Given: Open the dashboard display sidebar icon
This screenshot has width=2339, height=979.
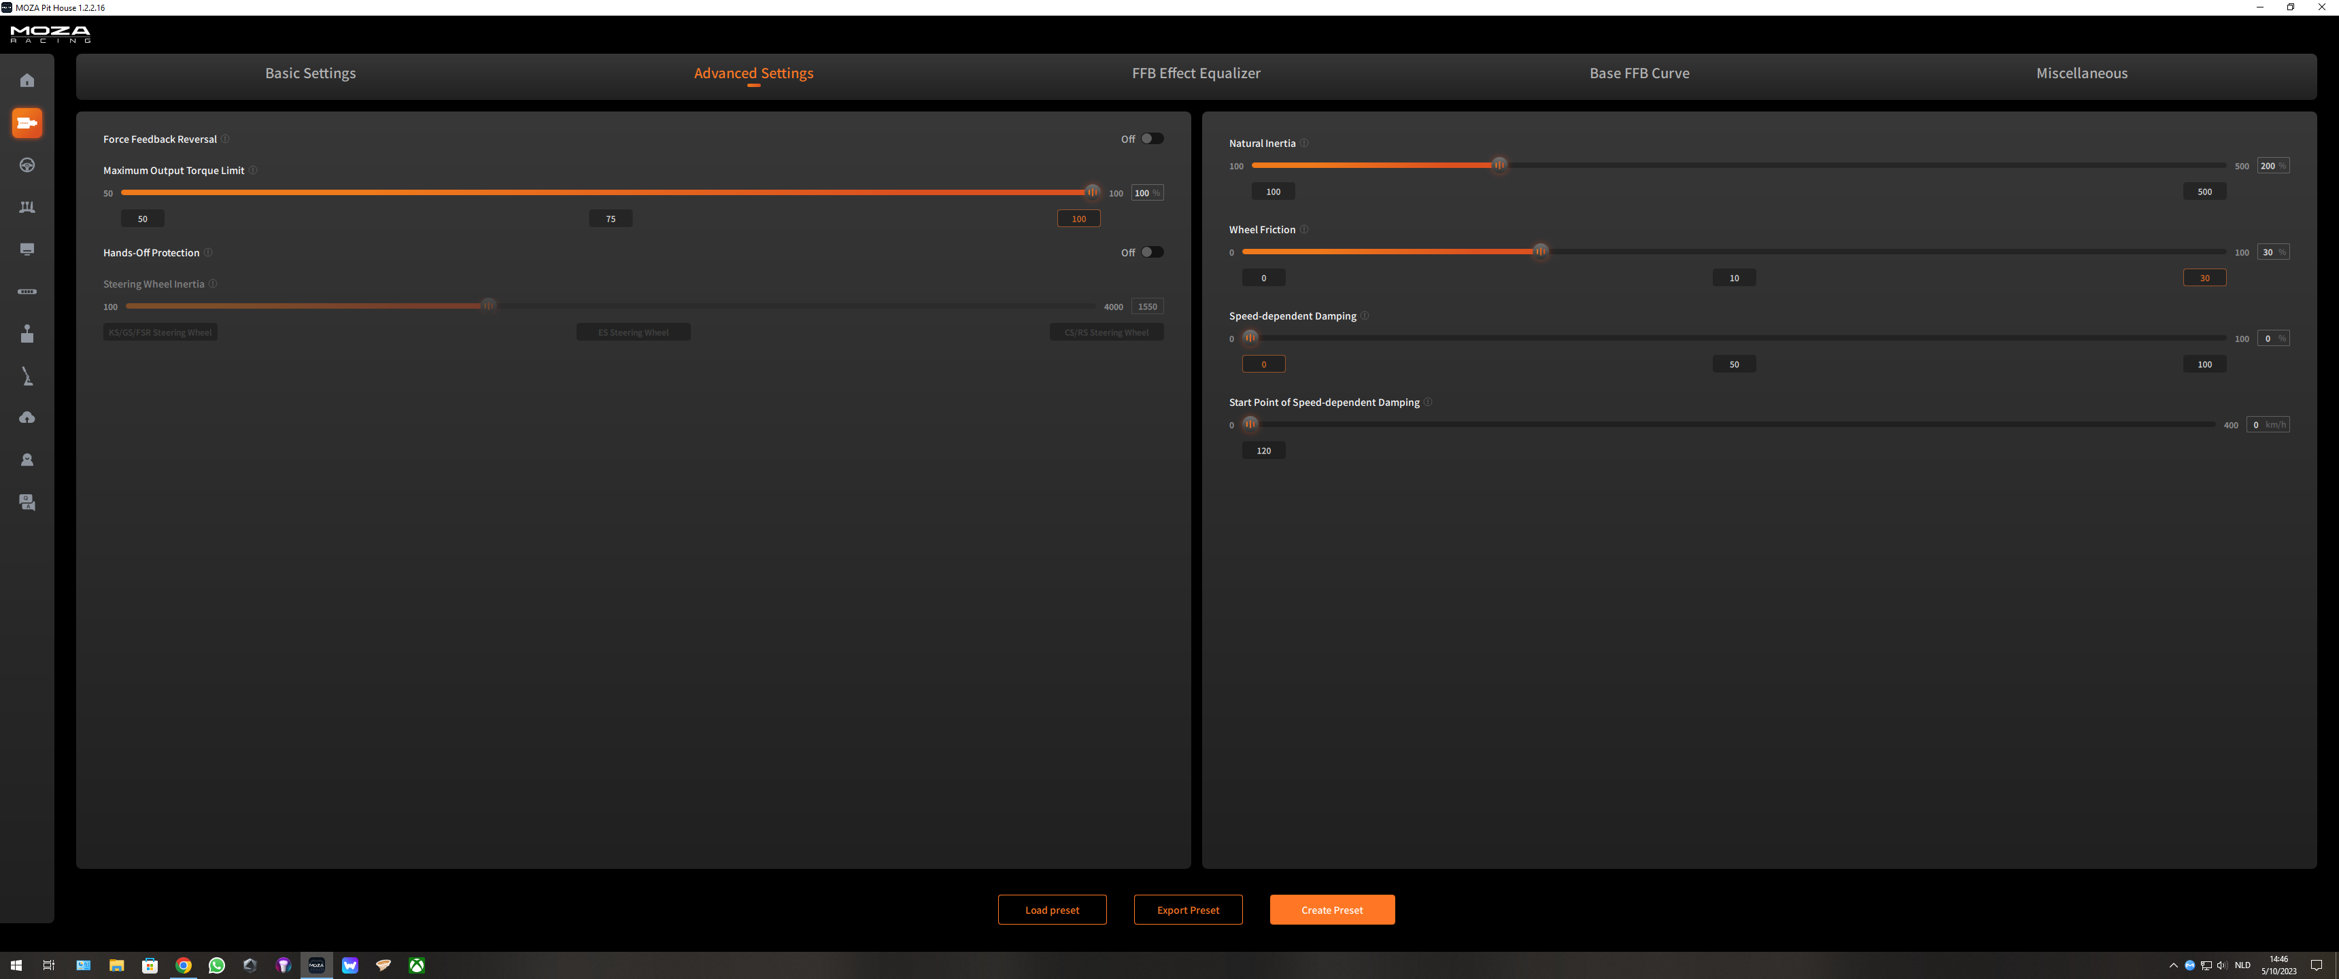Looking at the screenshot, I should point(27,249).
